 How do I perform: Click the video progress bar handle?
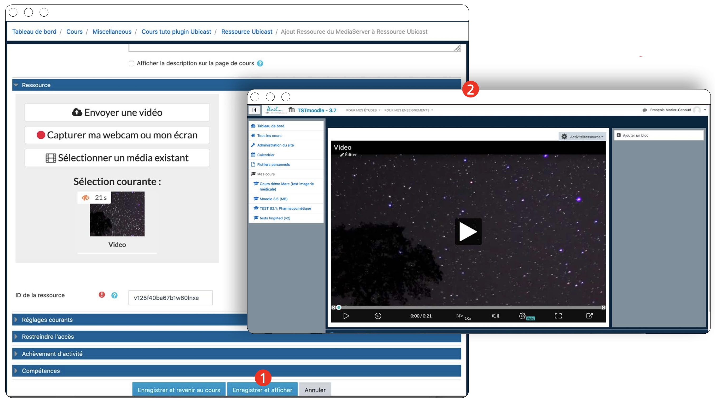339,307
